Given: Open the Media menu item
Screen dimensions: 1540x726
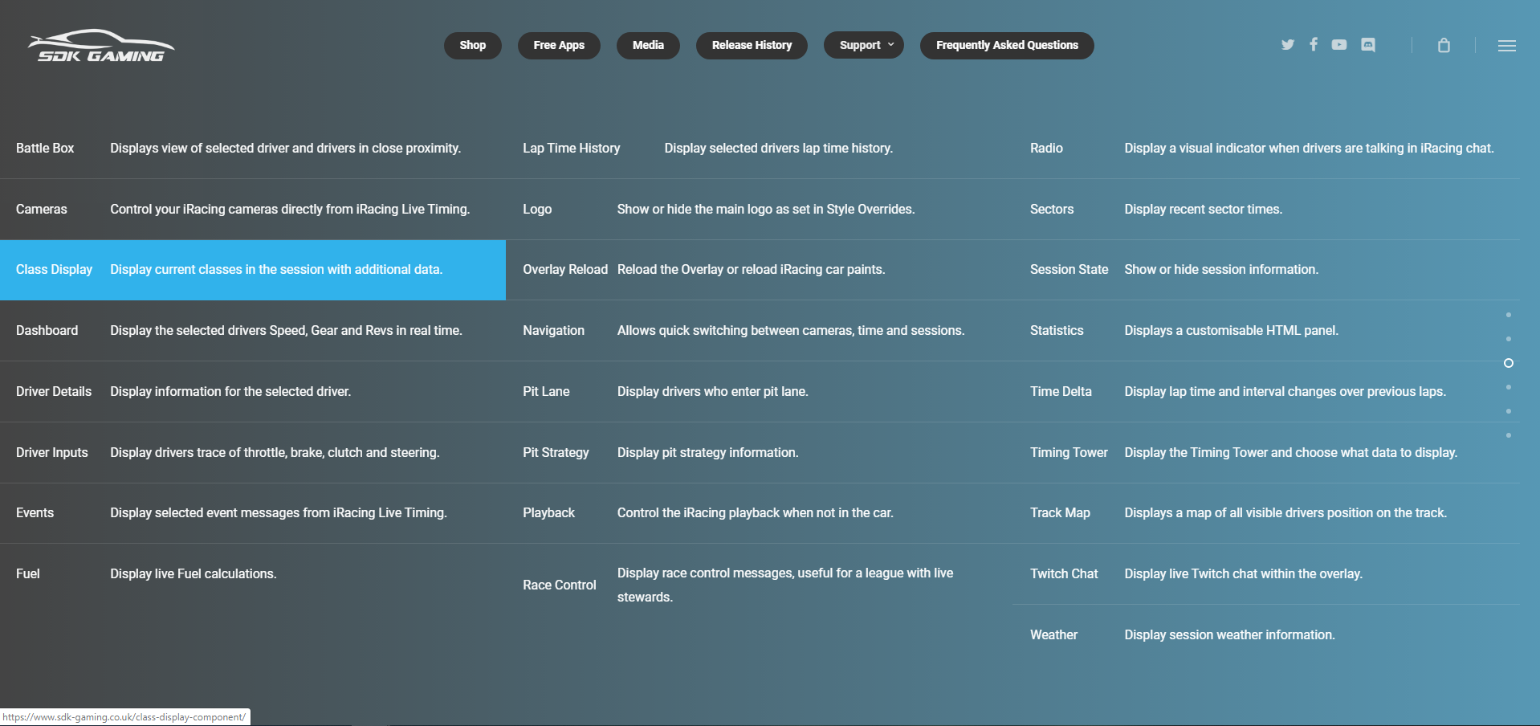Looking at the screenshot, I should coord(648,45).
